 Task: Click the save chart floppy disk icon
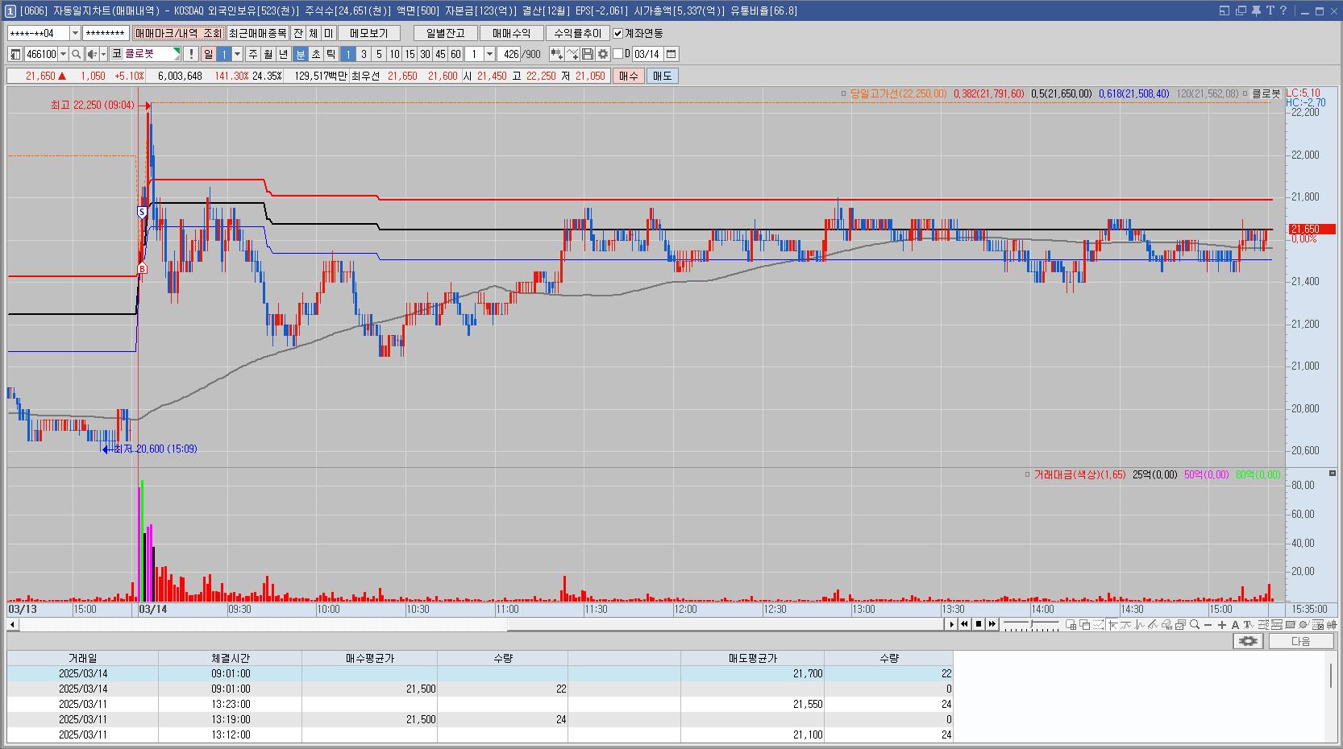(587, 54)
